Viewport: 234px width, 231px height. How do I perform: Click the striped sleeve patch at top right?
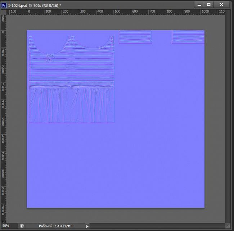[188, 37]
